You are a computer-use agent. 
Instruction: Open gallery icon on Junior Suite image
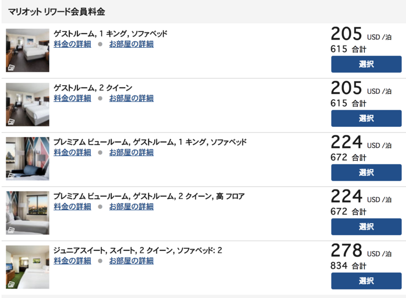(11, 284)
